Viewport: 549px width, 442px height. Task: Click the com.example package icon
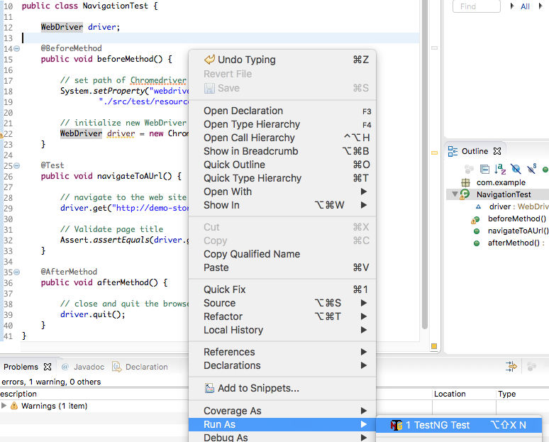coord(465,182)
